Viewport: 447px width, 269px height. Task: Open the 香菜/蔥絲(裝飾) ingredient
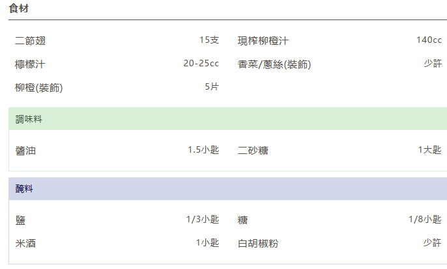click(x=274, y=64)
